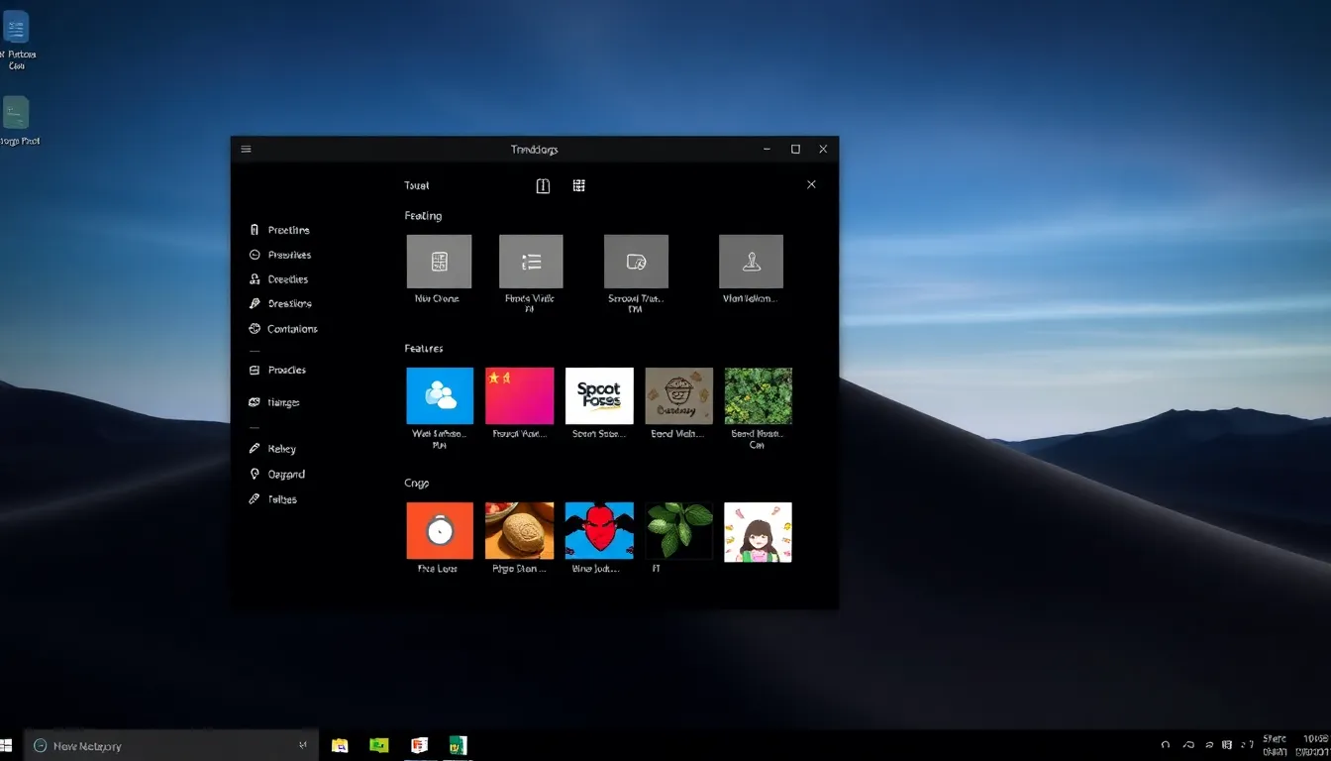Open the gray calculator tile
Image resolution: width=1331 pixels, height=761 pixels.
[439, 262]
